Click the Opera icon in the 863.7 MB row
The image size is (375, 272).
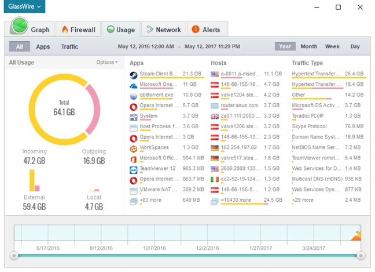[134, 180]
